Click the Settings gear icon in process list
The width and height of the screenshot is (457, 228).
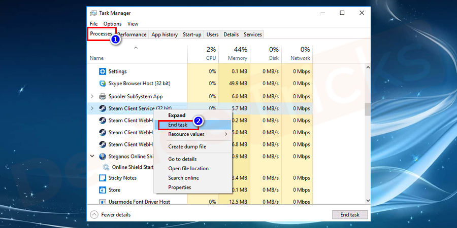pos(102,71)
